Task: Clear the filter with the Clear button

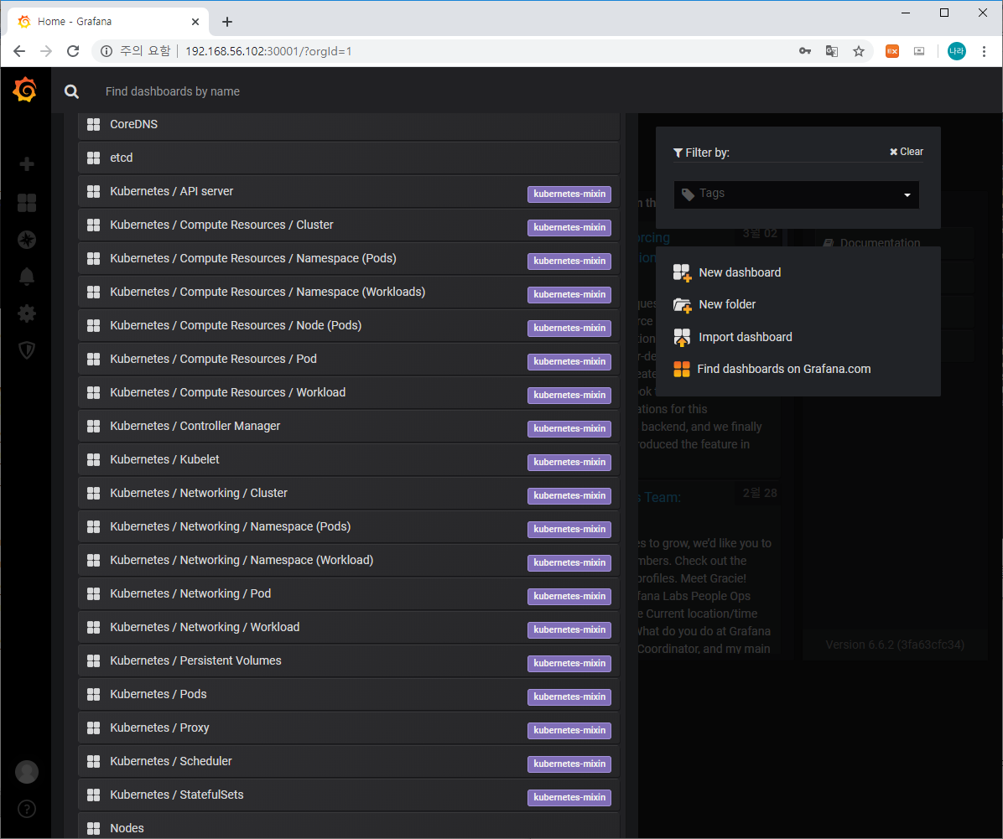Action: [907, 152]
